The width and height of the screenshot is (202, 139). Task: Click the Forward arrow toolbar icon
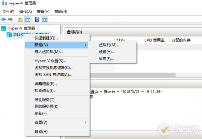pos(11,19)
